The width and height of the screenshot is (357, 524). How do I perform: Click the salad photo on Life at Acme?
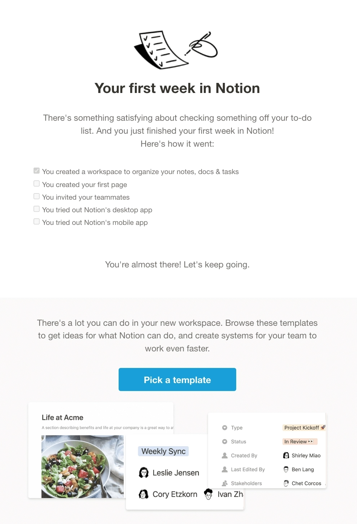pyautogui.click(x=82, y=466)
